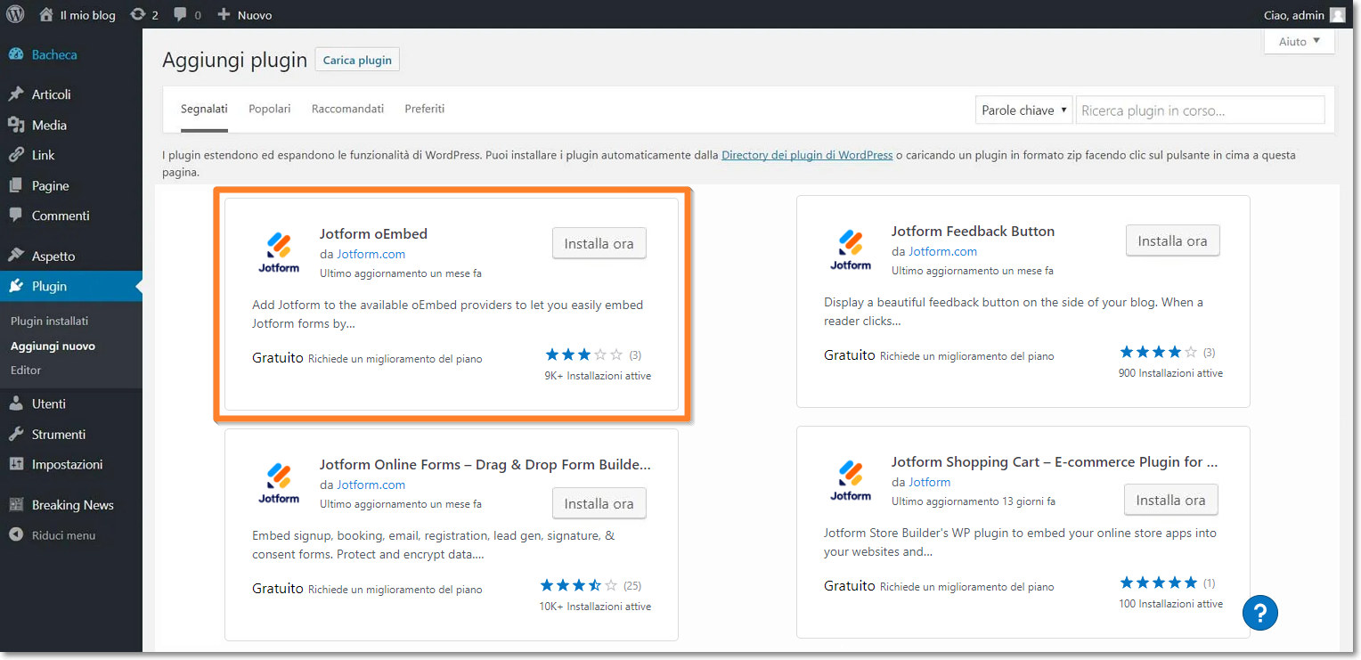Viewport: 1361px width, 660px height.
Task: Click the Pagine icon in sidebar
Action: pyautogui.click(x=15, y=185)
